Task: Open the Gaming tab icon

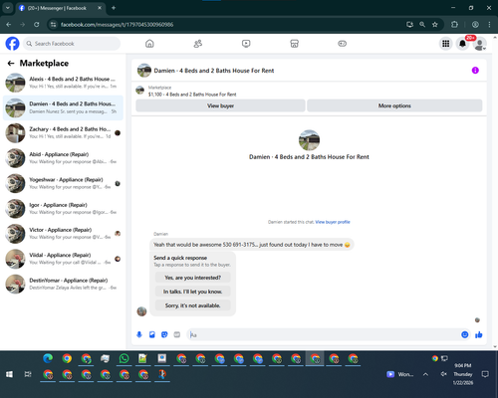Action: (343, 44)
